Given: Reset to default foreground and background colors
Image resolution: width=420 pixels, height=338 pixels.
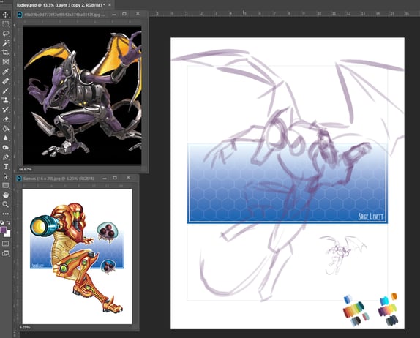Looking at the screenshot, I should 2,222.
